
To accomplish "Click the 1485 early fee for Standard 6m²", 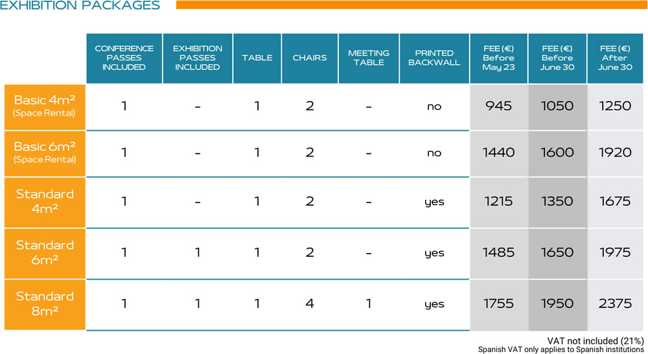I will [498, 252].
